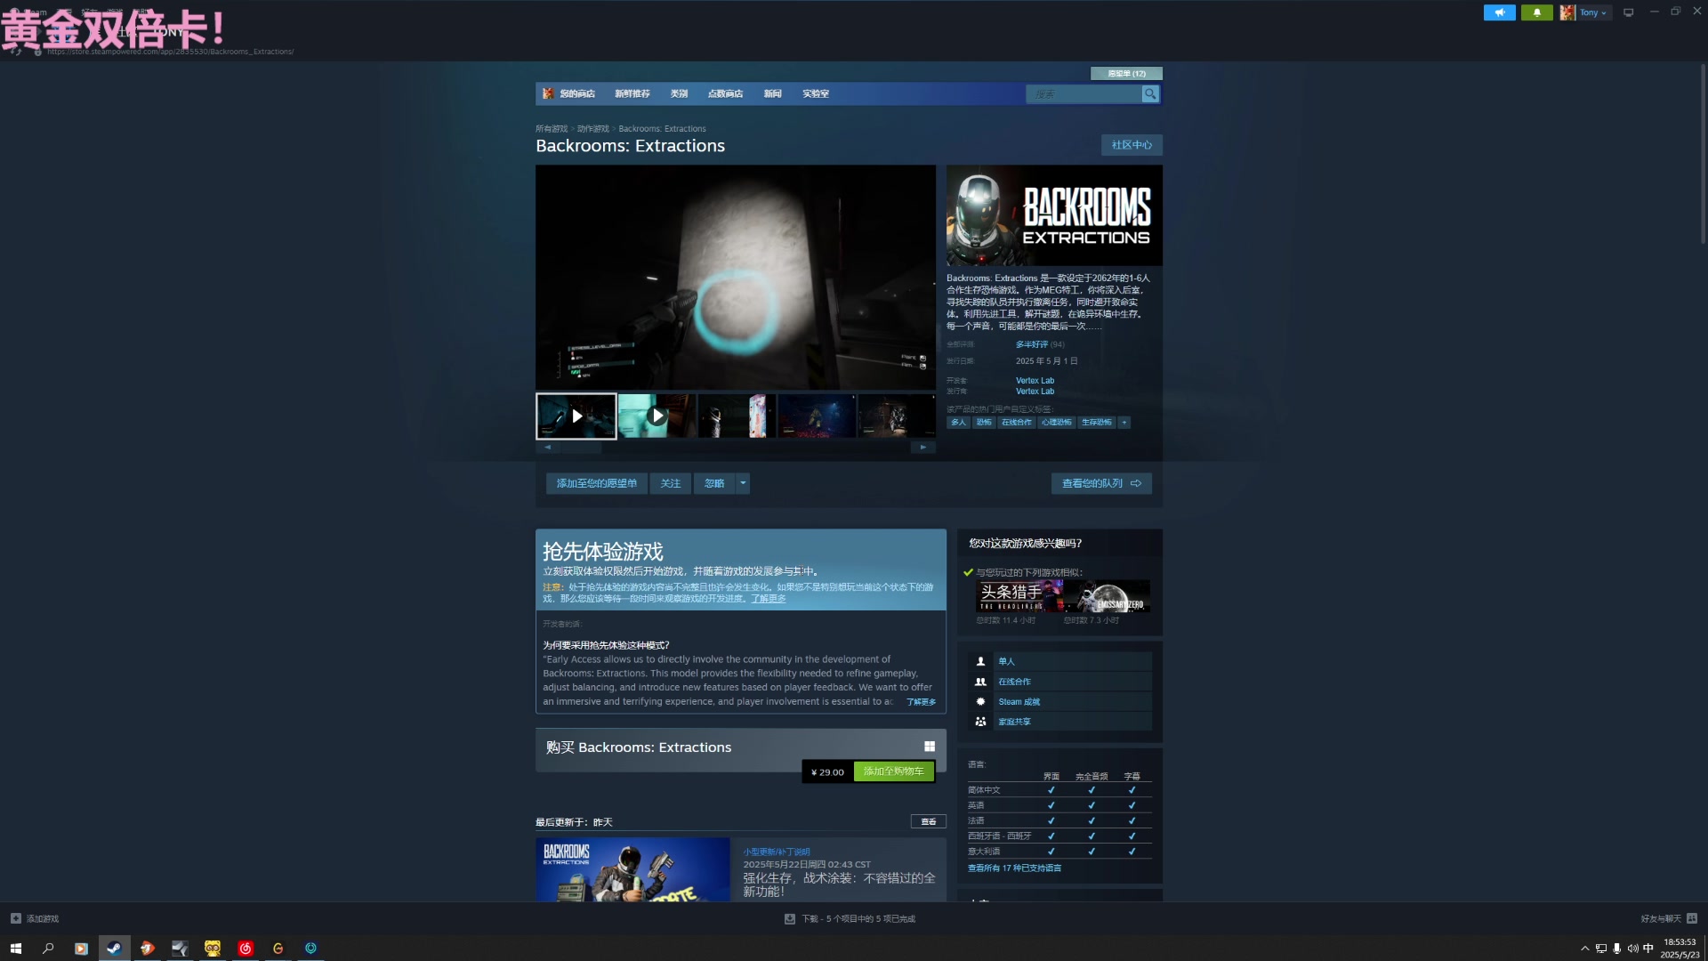Open the 查看 updates button
Viewport: 1708px width, 961px height.
click(x=928, y=821)
